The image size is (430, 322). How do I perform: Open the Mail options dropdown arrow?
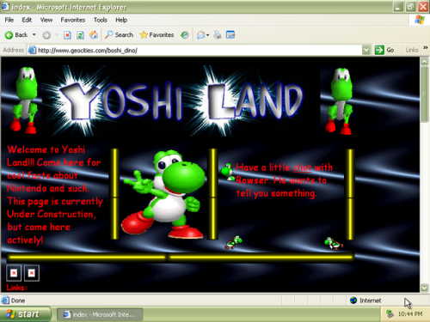[x=207, y=35]
